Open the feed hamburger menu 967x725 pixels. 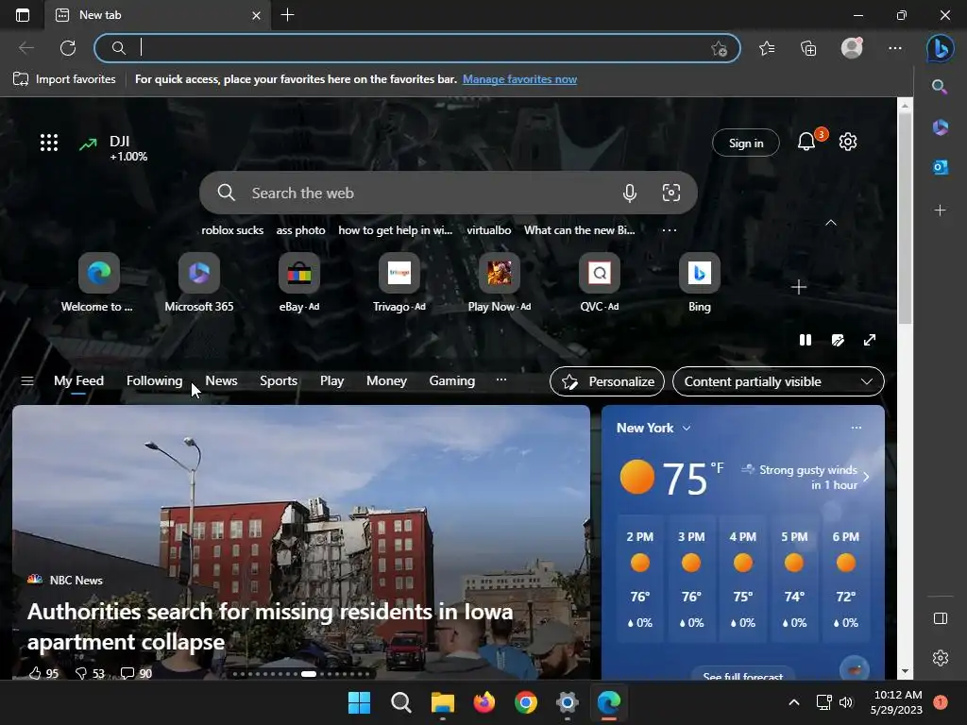(x=27, y=381)
